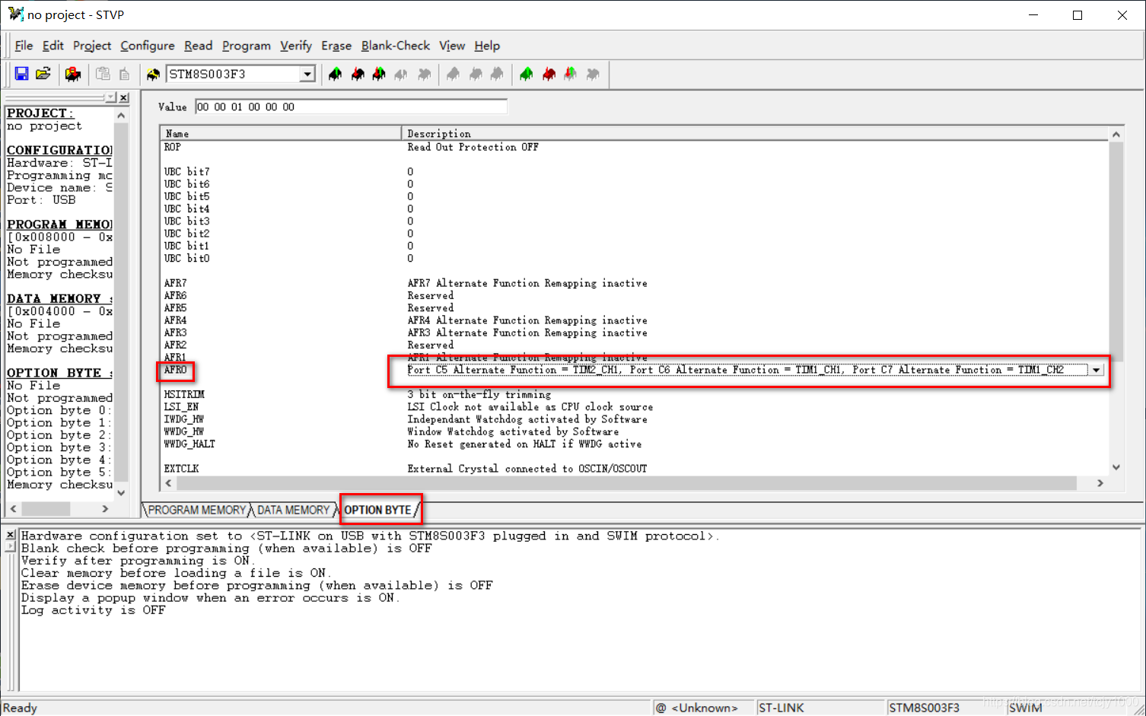Select the ROP option row
Screen dimensions: 1146x716
(x=173, y=147)
